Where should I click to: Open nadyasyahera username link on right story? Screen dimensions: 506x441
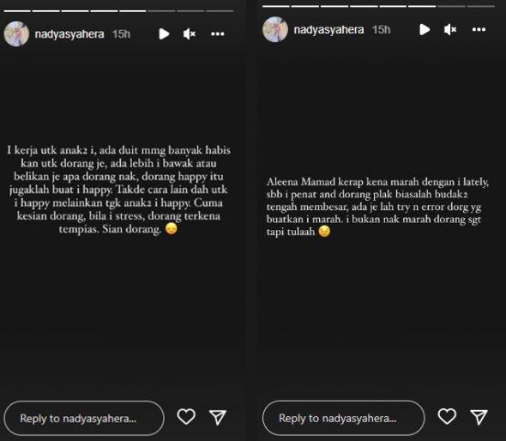[328, 30]
